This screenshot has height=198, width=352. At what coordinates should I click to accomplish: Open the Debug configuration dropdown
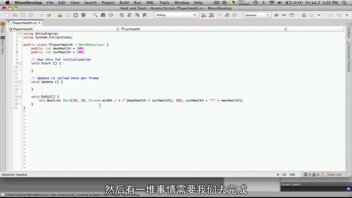[176, 15]
